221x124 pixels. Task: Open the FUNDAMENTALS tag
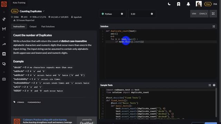point(34,102)
